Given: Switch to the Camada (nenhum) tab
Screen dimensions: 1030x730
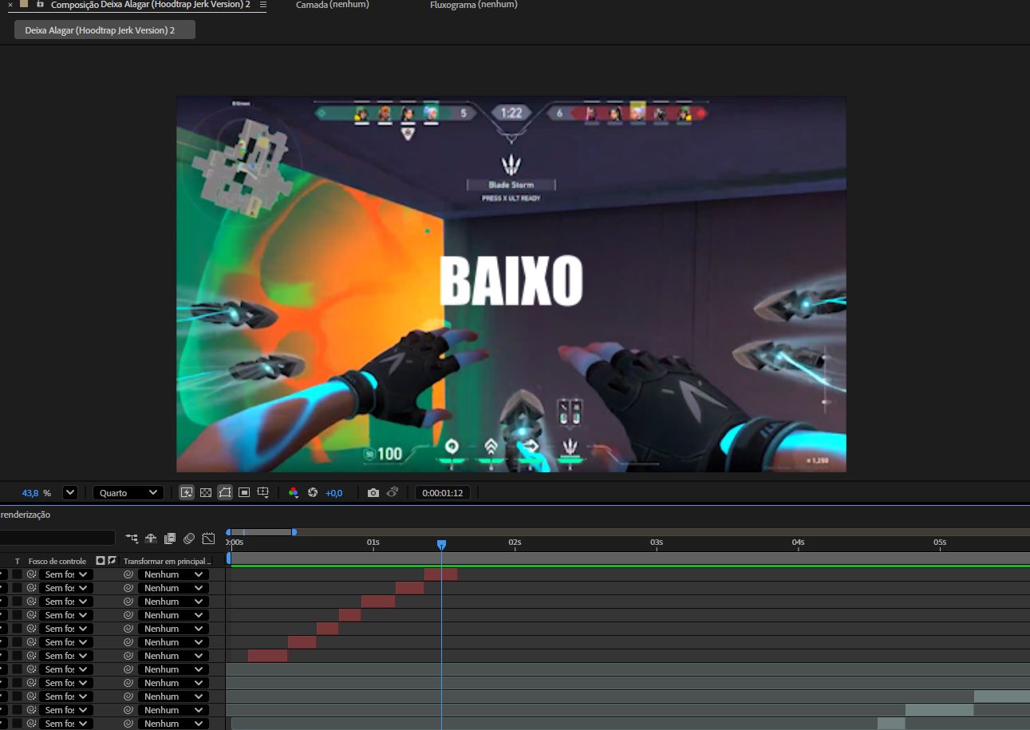Looking at the screenshot, I should [x=332, y=5].
